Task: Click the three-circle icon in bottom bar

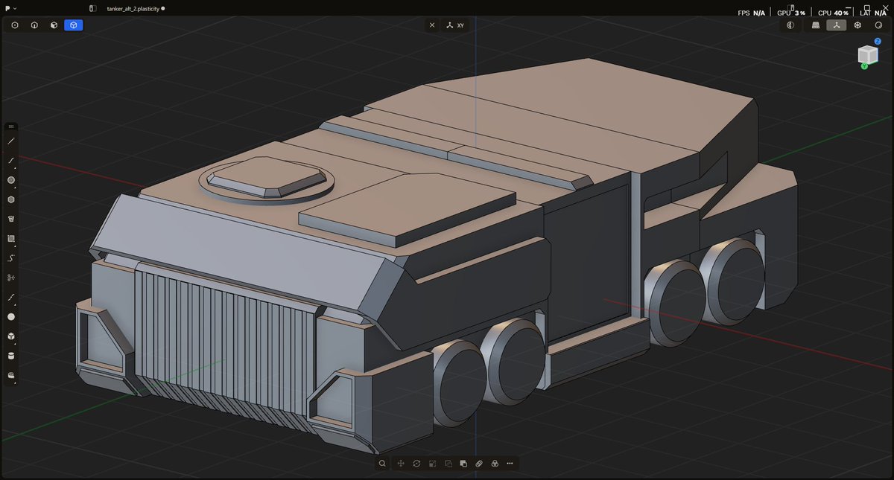Action: [x=495, y=463]
